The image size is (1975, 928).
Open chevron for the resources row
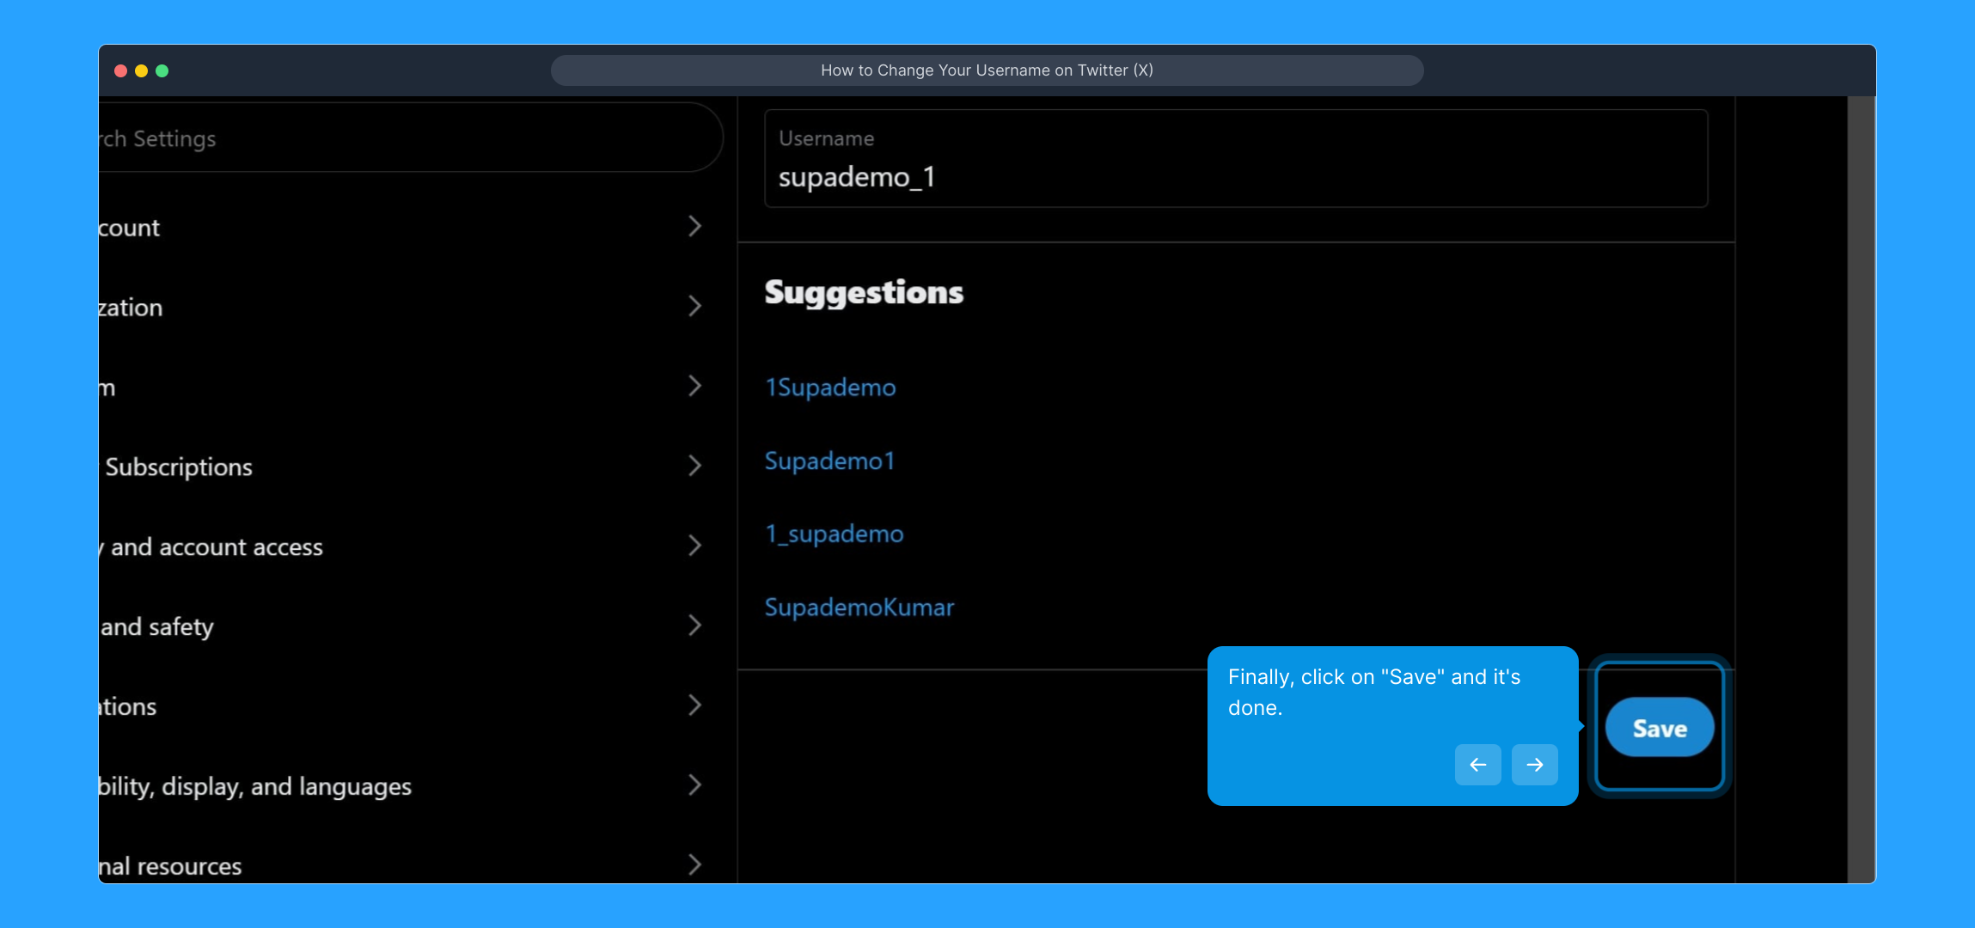(694, 864)
